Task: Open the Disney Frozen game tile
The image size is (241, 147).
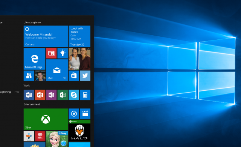Action: coord(57,139)
